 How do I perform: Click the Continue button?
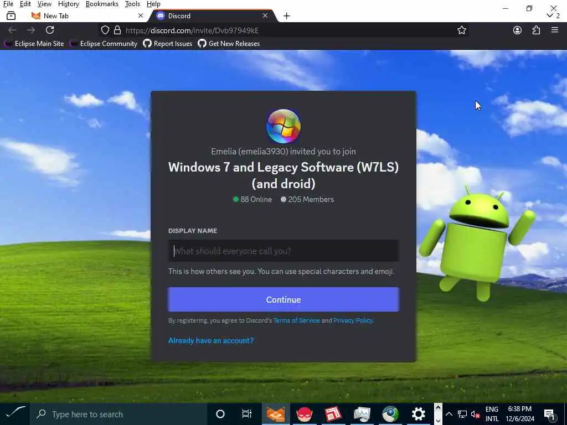[x=283, y=299]
